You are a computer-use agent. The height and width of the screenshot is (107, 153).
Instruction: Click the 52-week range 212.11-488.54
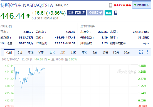click(65, 43)
